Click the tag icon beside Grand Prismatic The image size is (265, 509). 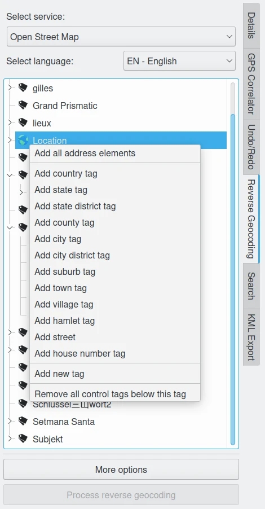click(x=23, y=105)
